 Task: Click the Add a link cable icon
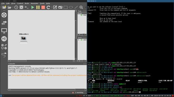(4, 55)
